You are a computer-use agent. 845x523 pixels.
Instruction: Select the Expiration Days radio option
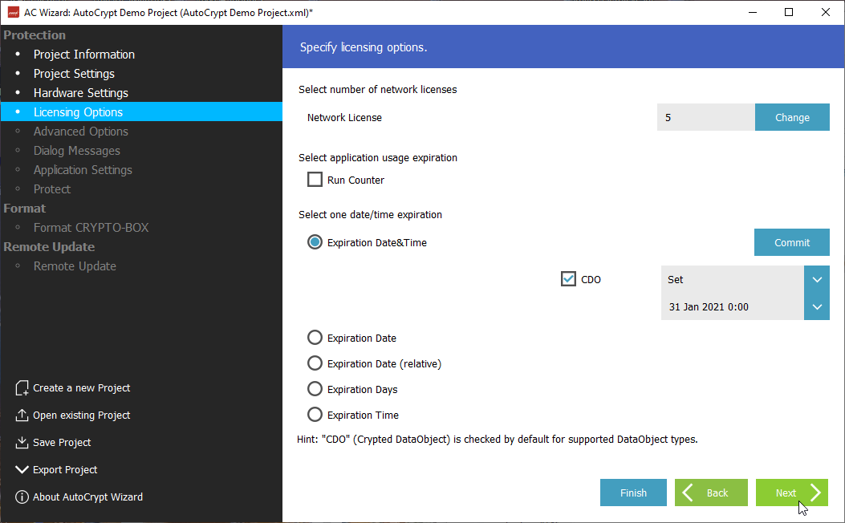(x=315, y=389)
